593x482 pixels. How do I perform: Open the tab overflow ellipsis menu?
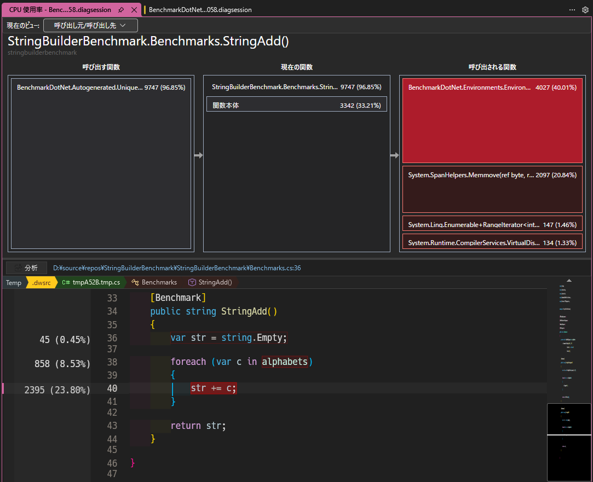[572, 10]
